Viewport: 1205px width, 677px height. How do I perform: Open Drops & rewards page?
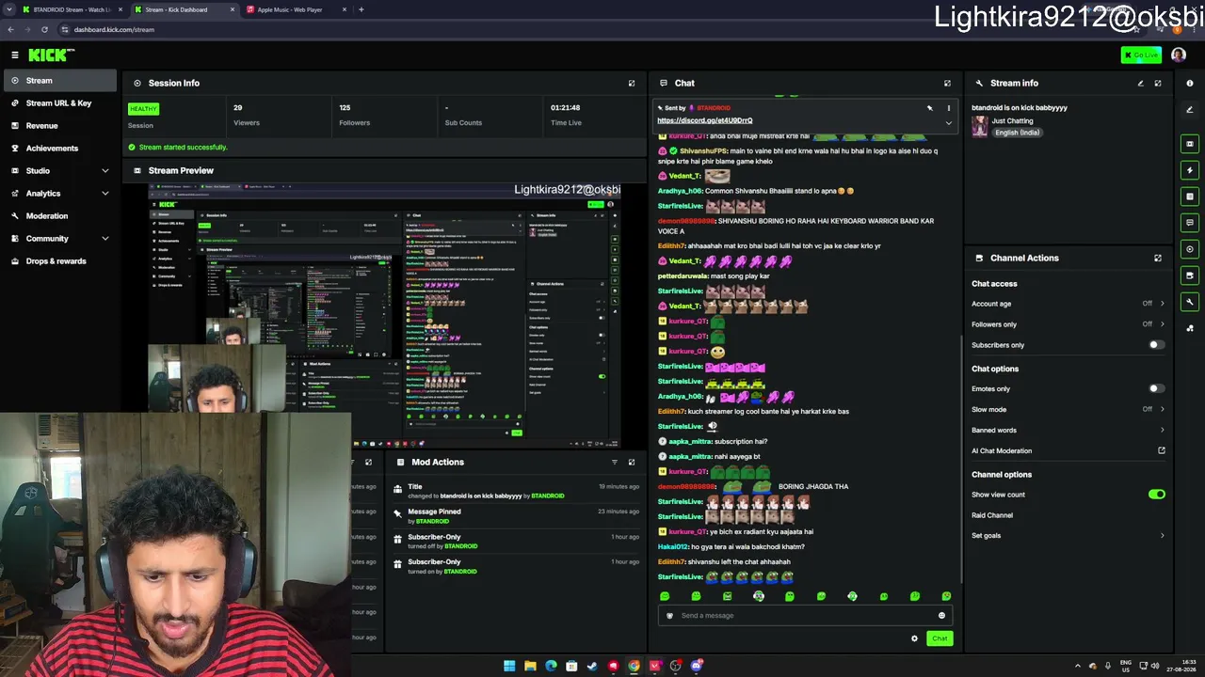pyautogui.click(x=58, y=260)
